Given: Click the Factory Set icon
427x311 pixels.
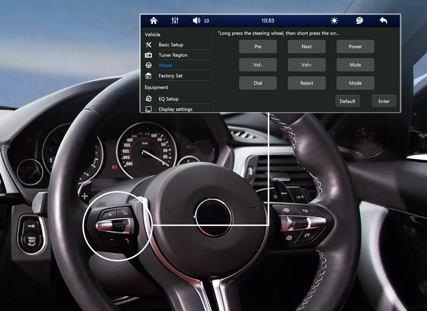Looking at the screenshot, I should click(148, 76).
